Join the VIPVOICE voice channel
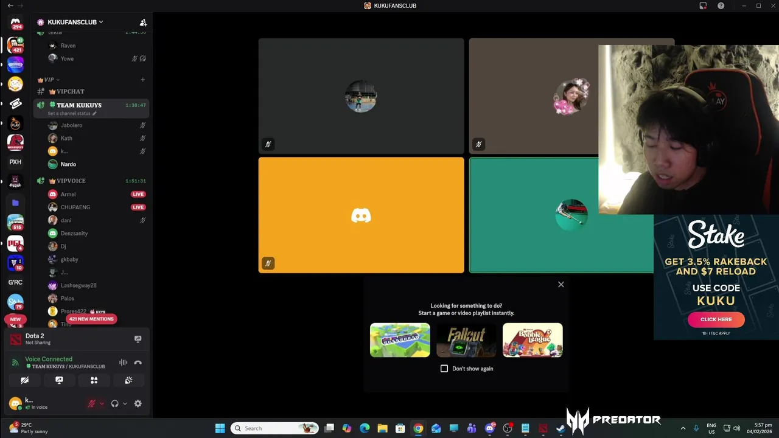 [91, 181]
